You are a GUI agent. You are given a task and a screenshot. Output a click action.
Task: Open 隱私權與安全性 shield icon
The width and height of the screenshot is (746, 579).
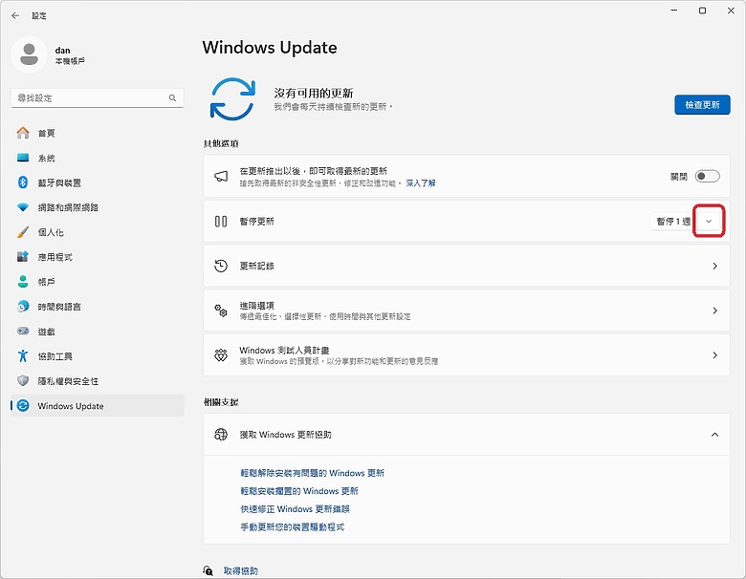(23, 381)
